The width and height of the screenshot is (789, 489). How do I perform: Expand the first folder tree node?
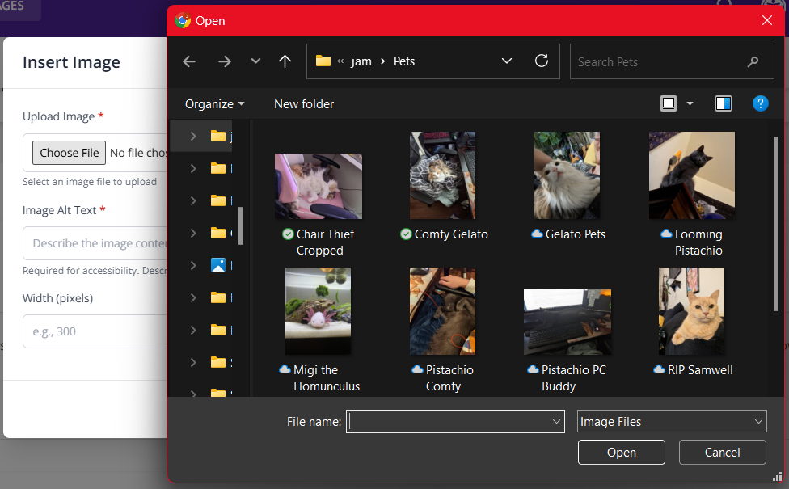coord(193,137)
